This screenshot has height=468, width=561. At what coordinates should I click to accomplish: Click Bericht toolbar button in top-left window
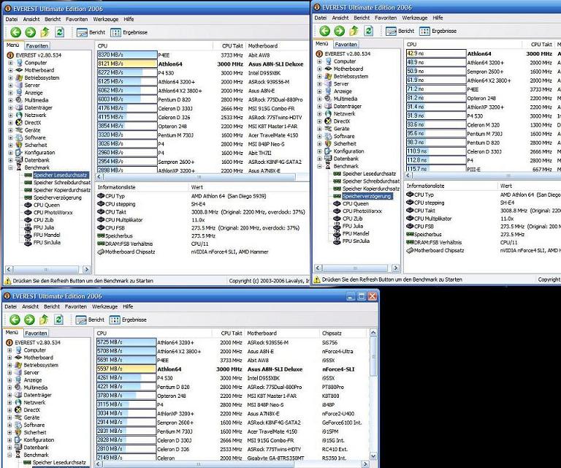91,32
